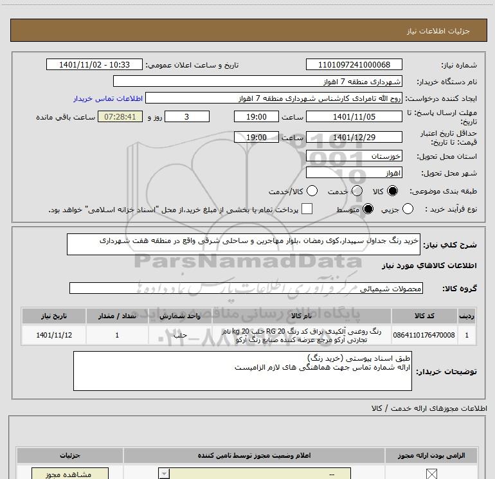The height and width of the screenshot is (479, 495).
Task: Toggle the اسناد خزانه اسلامی payment checkbox
Action: (307, 209)
